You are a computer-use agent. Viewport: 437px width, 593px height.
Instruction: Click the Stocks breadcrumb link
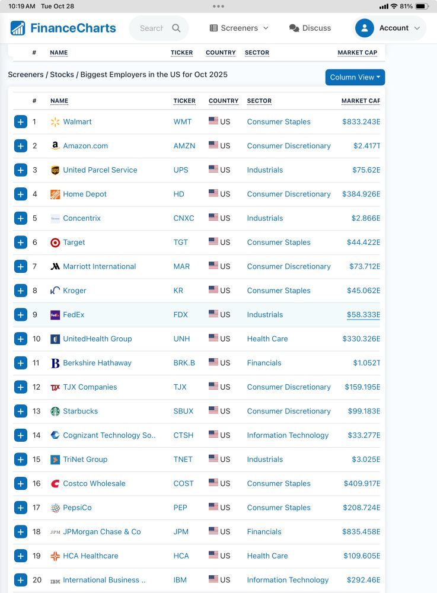pyautogui.click(x=62, y=75)
